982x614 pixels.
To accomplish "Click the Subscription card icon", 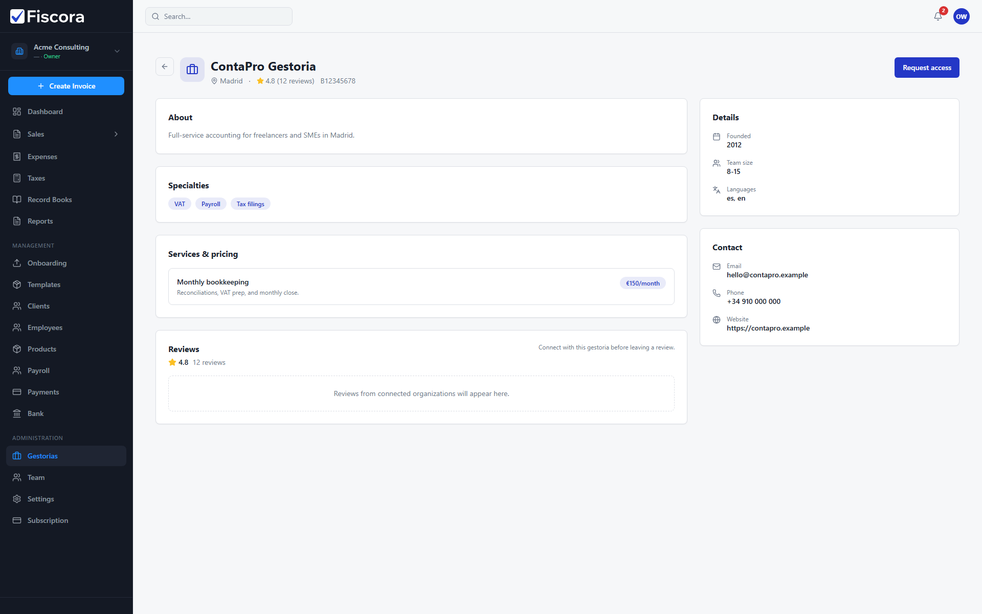I will (17, 520).
